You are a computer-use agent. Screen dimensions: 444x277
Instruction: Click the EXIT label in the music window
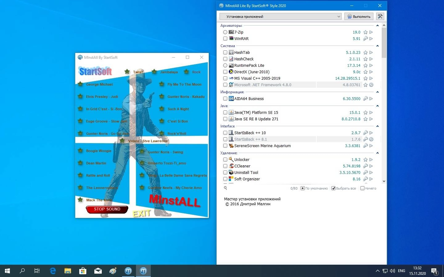click(x=142, y=213)
